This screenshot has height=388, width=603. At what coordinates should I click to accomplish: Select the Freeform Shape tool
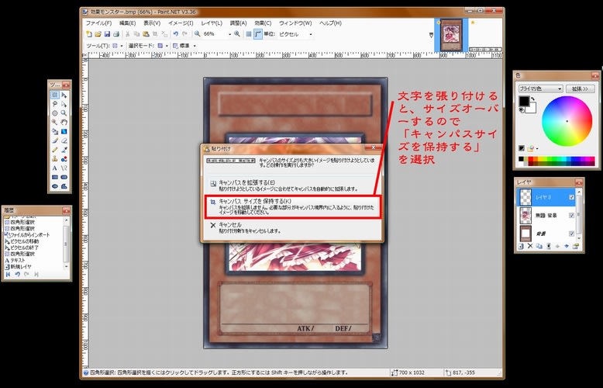click(64, 186)
